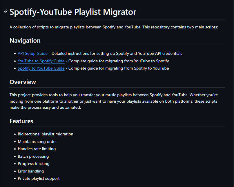
Task: Click the heading anchor link icon
Action: click(6, 12)
